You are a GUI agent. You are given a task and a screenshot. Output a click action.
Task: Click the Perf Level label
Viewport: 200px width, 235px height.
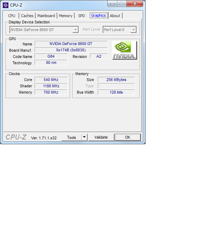[91, 30]
